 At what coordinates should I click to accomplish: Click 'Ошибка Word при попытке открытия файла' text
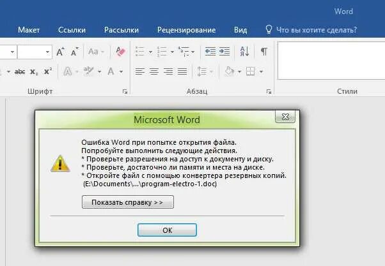pos(159,142)
